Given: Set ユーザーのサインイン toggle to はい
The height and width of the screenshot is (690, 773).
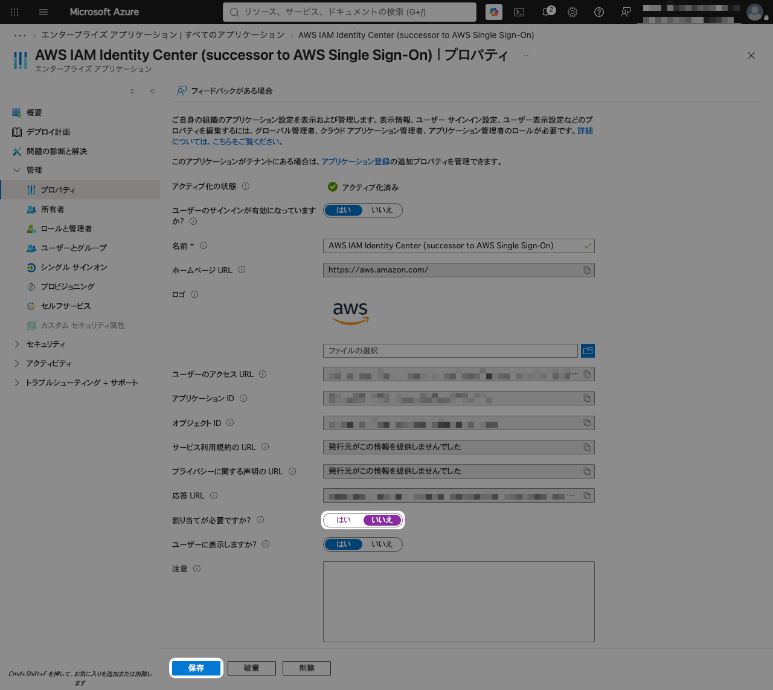Looking at the screenshot, I should (344, 210).
